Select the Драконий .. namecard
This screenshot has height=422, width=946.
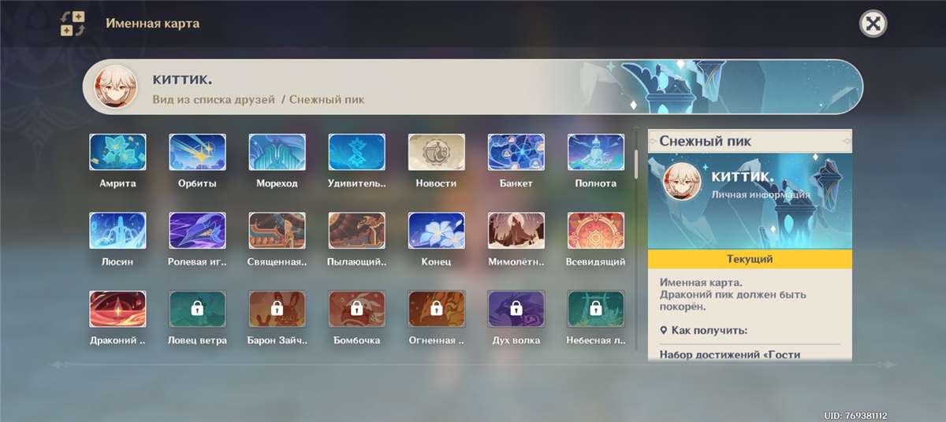tap(117, 309)
